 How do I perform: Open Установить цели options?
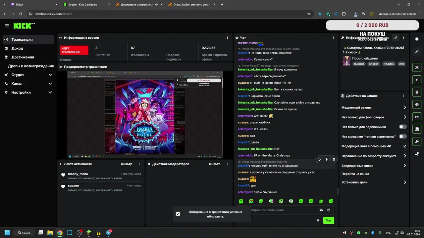click(x=374, y=182)
